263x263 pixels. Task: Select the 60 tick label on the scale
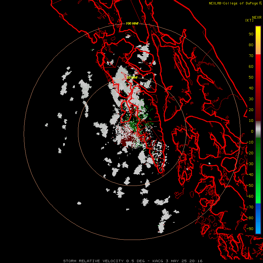click(x=251, y=67)
